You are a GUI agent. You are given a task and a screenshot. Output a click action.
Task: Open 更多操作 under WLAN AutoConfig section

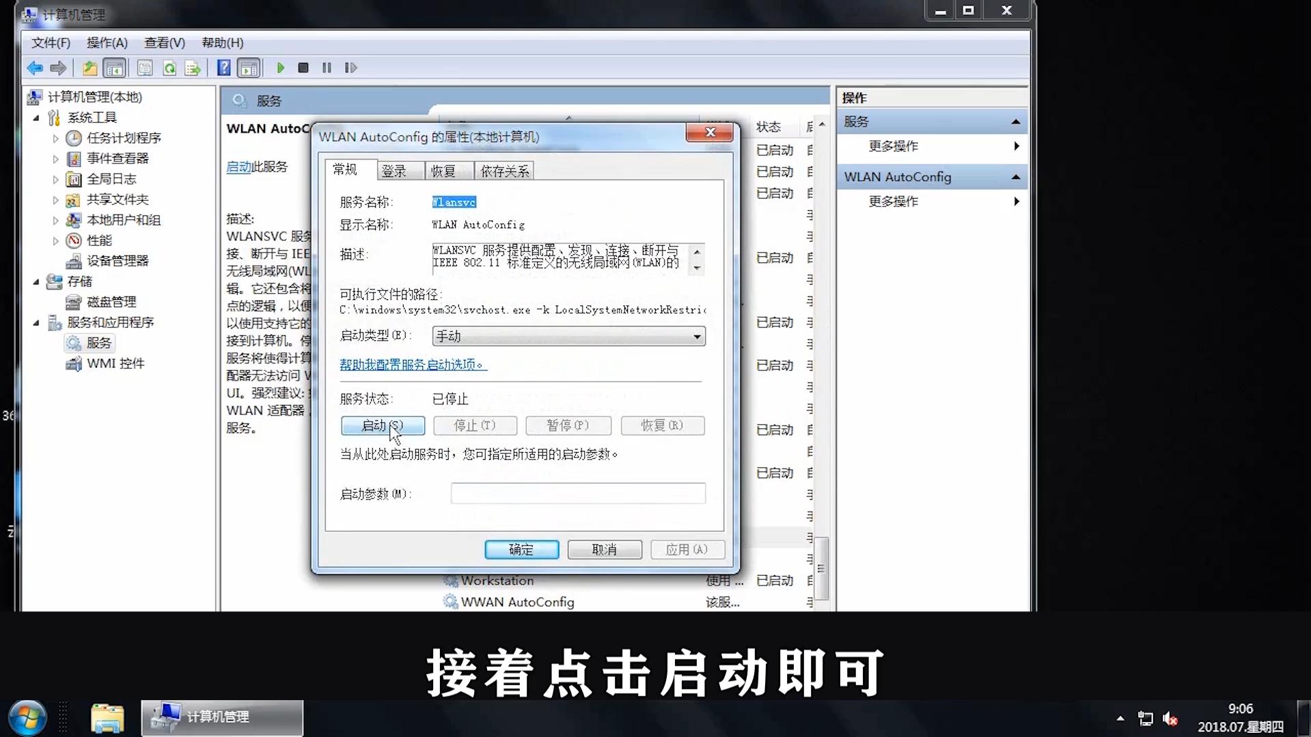coord(894,201)
